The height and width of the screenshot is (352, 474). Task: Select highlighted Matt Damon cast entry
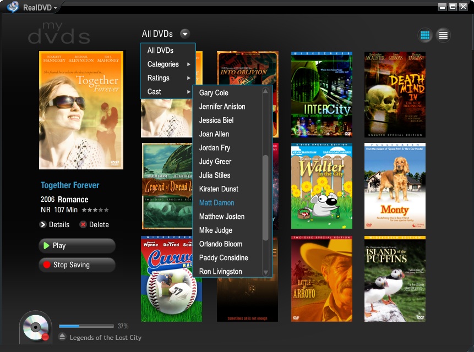tap(216, 203)
